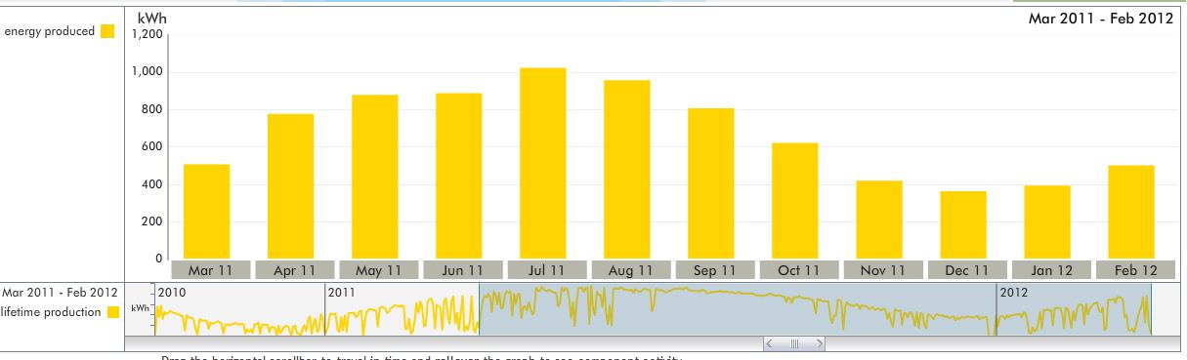The height and width of the screenshot is (360, 1187).
Task: Select the Jan 12 energy bar
Action: pos(1047,221)
